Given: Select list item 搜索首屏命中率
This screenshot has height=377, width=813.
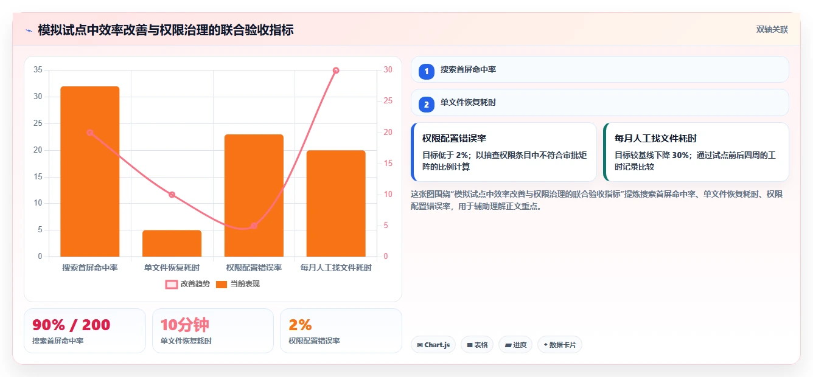Looking at the screenshot, I should pos(600,69).
